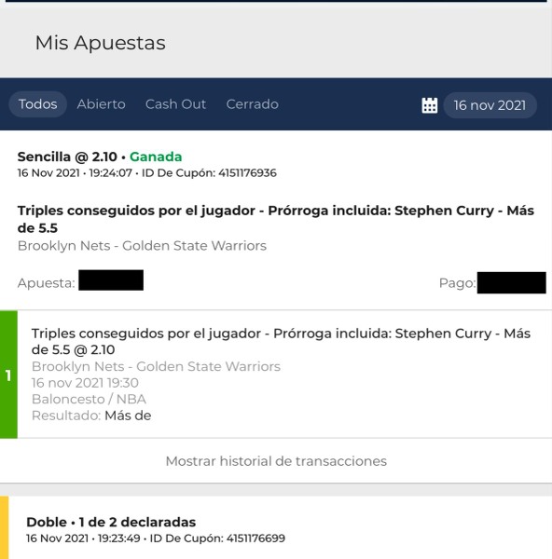Switch to the Cerrado tab

pyautogui.click(x=253, y=104)
